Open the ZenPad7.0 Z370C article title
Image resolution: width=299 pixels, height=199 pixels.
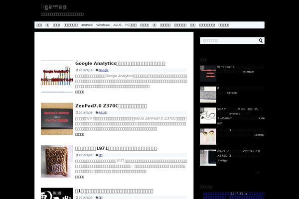point(111,106)
